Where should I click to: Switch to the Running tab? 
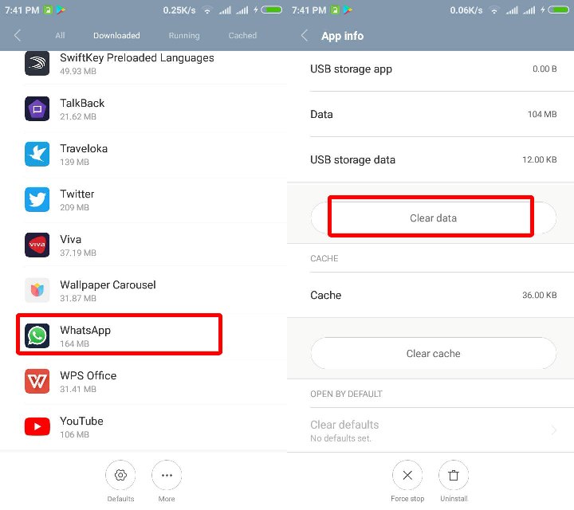tap(184, 36)
